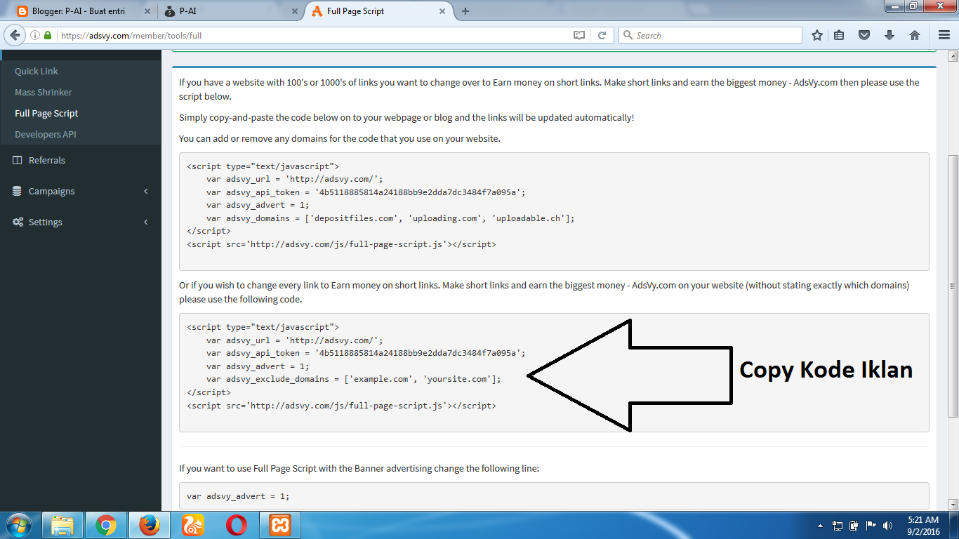This screenshot has height=539, width=959.
Task: Open the Firefox hamburger menu
Action: point(943,34)
